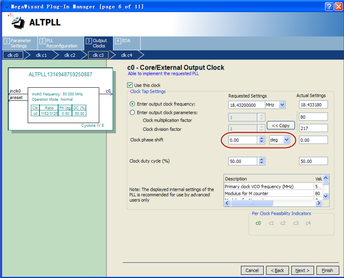Select the Primary clock VCO frequency row
Image resolution: width=344 pixels, height=278 pixels.
point(273,186)
